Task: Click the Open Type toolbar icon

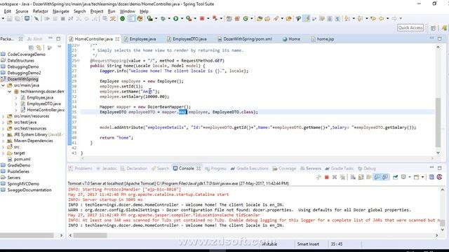Action: coord(260,19)
